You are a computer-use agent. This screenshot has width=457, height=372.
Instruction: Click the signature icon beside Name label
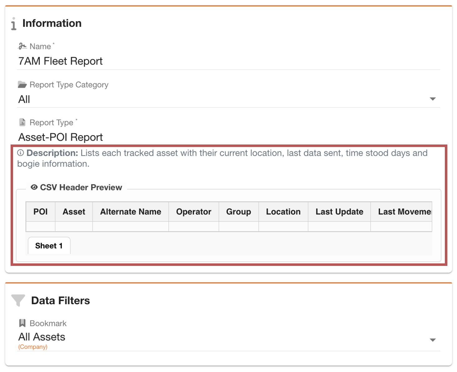22,46
